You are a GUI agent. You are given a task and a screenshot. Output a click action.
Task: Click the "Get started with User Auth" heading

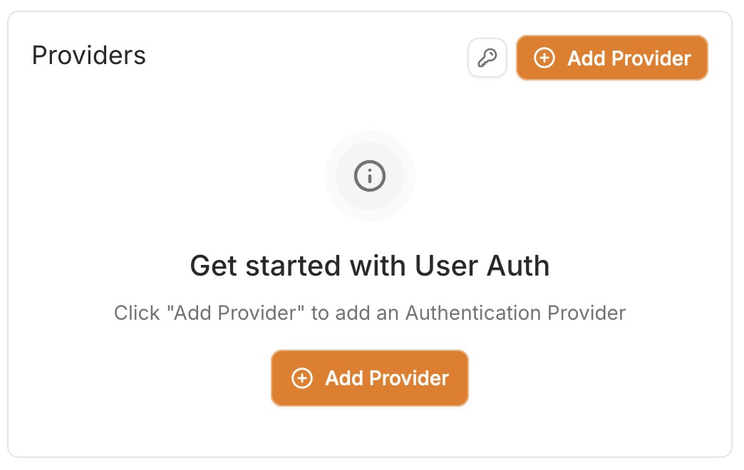[x=370, y=266]
